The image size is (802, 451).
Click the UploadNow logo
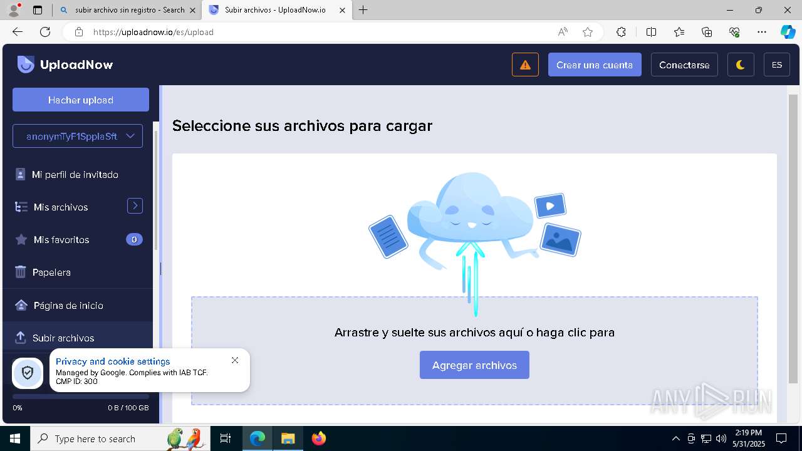(65, 65)
